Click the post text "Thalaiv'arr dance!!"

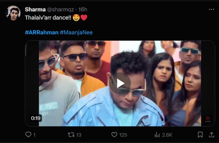pyautogui.click(x=48, y=18)
